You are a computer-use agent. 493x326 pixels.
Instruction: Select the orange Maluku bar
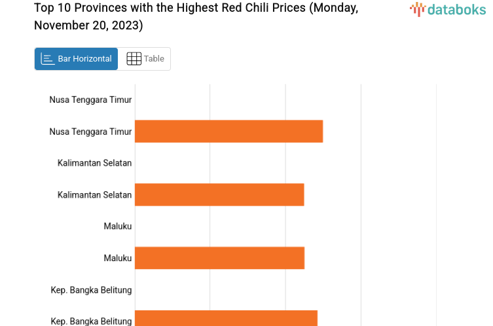(x=219, y=258)
